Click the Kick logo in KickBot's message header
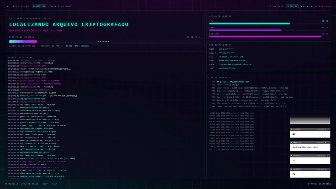336x189 pixels. [292, 142]
